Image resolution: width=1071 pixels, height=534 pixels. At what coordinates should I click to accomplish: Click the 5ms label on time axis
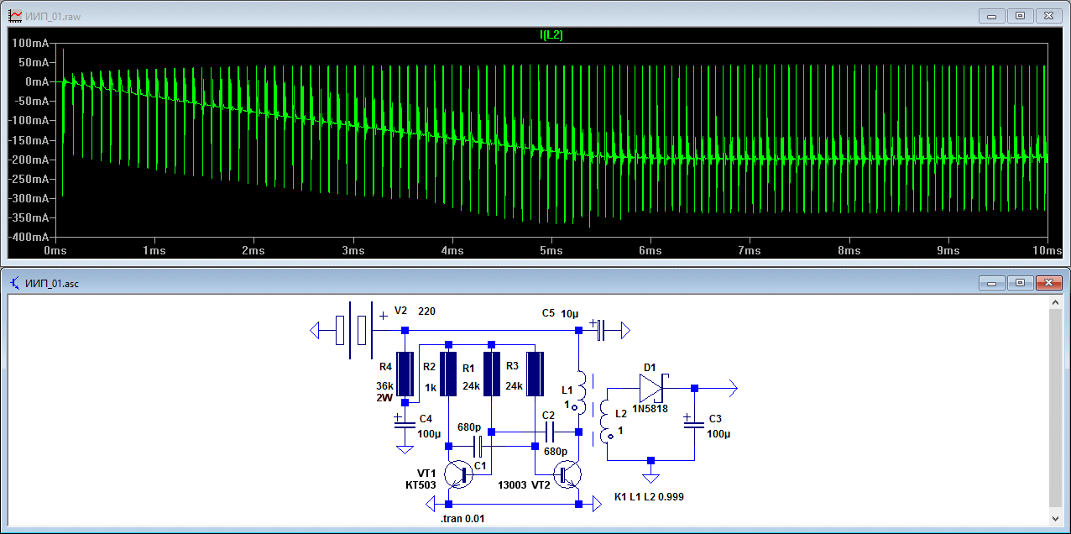pos(551,251)
